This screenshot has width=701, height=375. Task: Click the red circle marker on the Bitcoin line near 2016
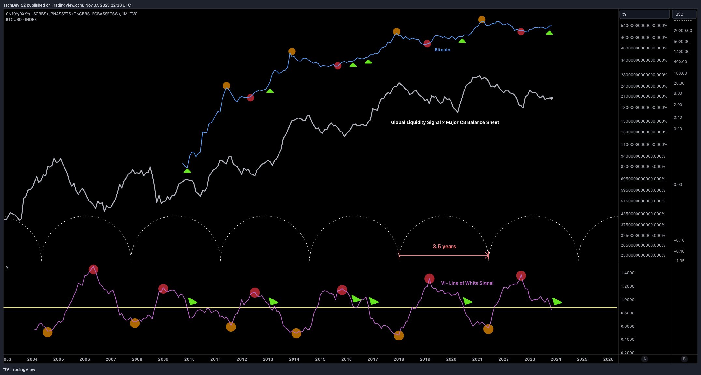pos(337,66)
